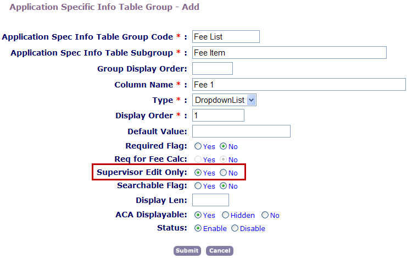This screenshot has width=407, height=258.
Task: Click the Column Name text box
Action: point(299,85)
